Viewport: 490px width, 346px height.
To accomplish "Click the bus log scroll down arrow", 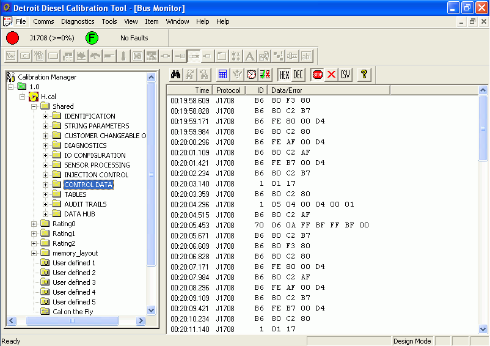I will click(483, 329).
